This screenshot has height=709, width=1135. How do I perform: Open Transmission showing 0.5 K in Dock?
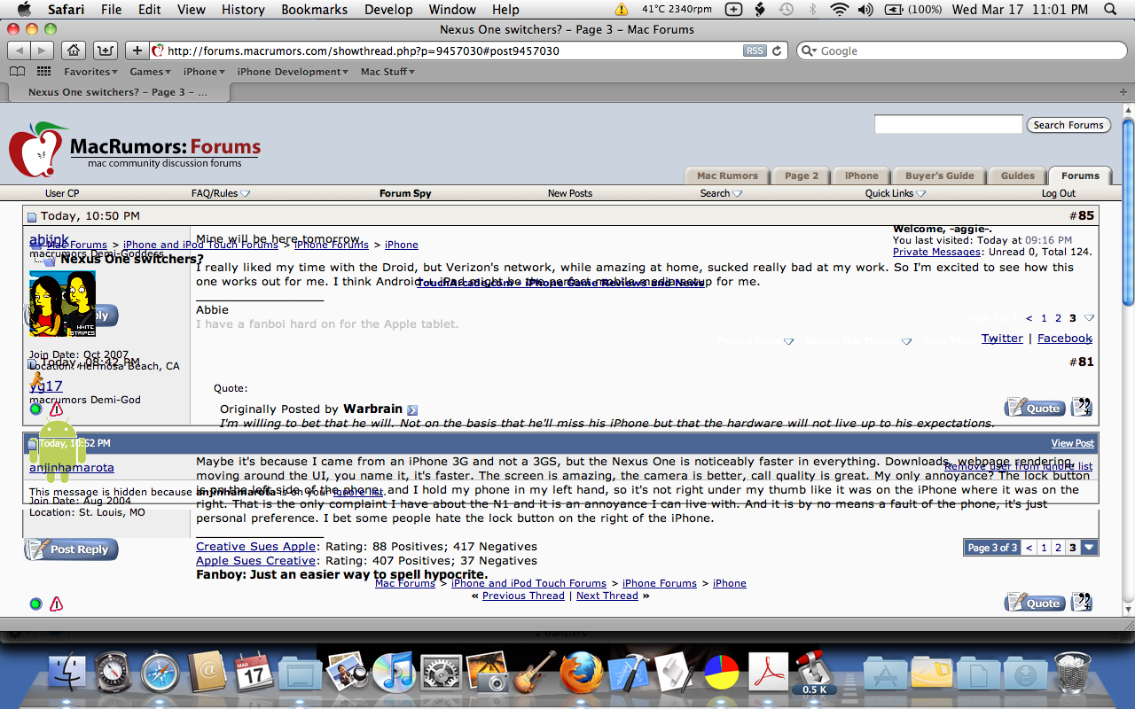814,671
